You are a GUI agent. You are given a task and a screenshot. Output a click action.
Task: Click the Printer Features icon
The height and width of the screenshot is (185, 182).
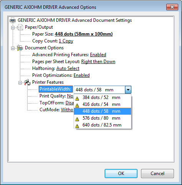27,82
